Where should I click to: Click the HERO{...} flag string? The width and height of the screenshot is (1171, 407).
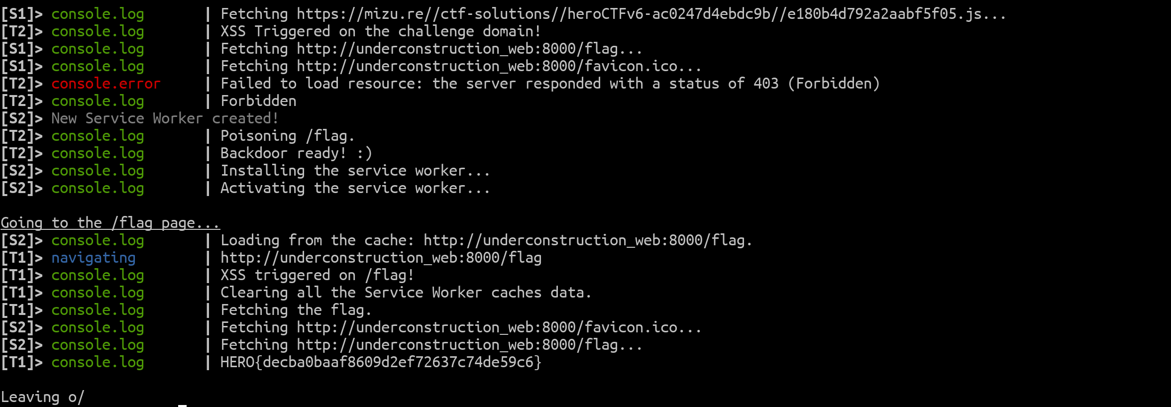pos(381,362)
